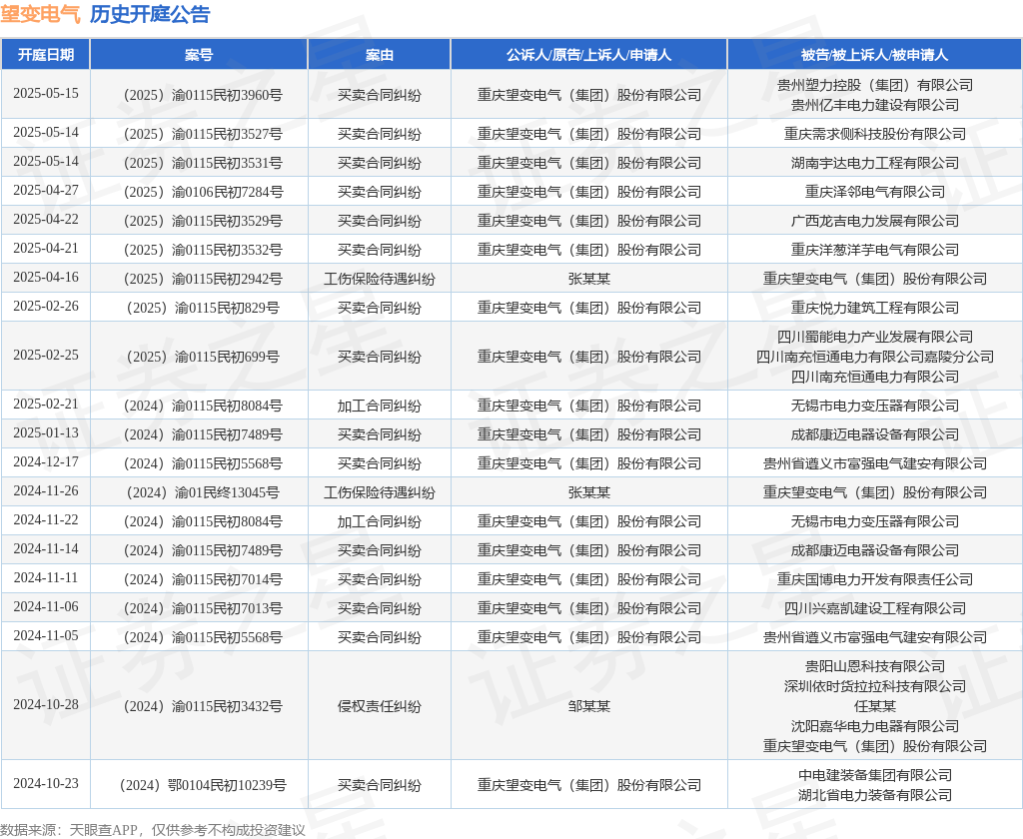
Task: Select defendant 重庆国博电力开发有限责任公司
Action: coord(875,579)
